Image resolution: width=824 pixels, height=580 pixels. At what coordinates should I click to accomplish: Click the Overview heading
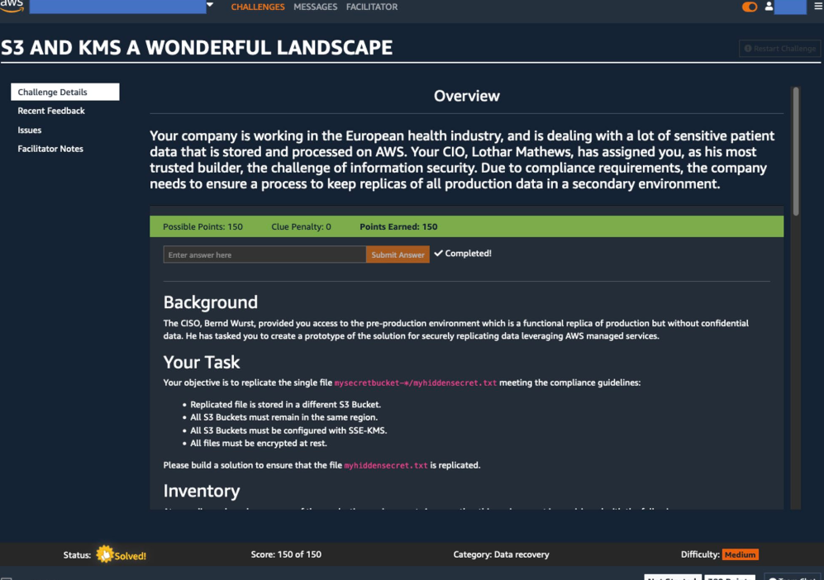point(467,96)
